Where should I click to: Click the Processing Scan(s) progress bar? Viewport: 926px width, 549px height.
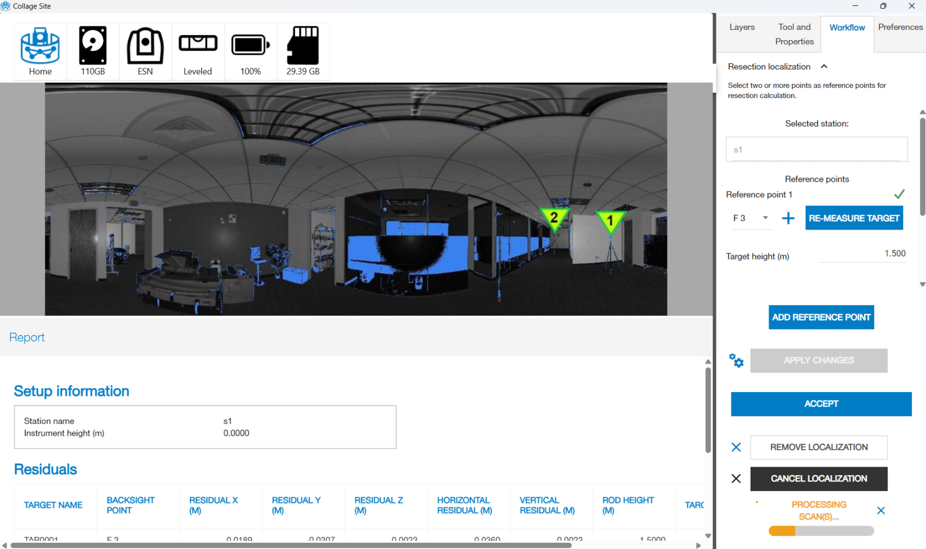coord(821,531)
